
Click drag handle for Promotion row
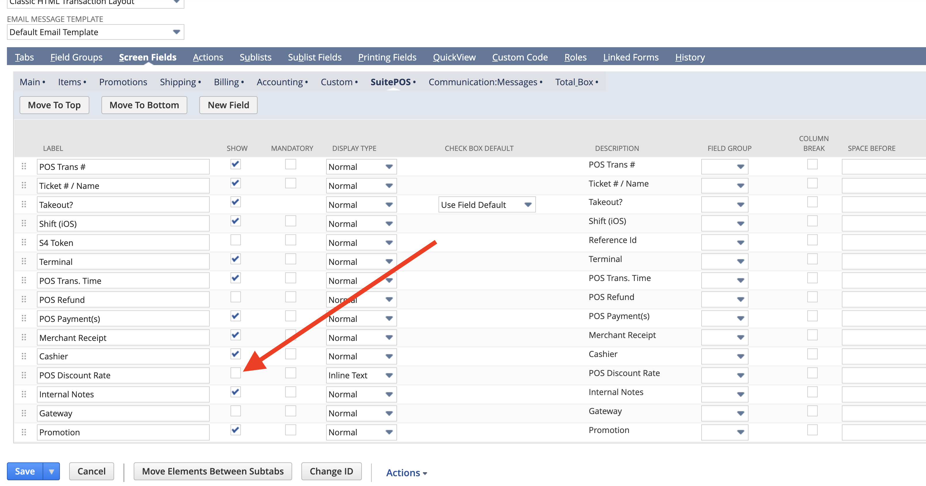(x=24, y=432)
